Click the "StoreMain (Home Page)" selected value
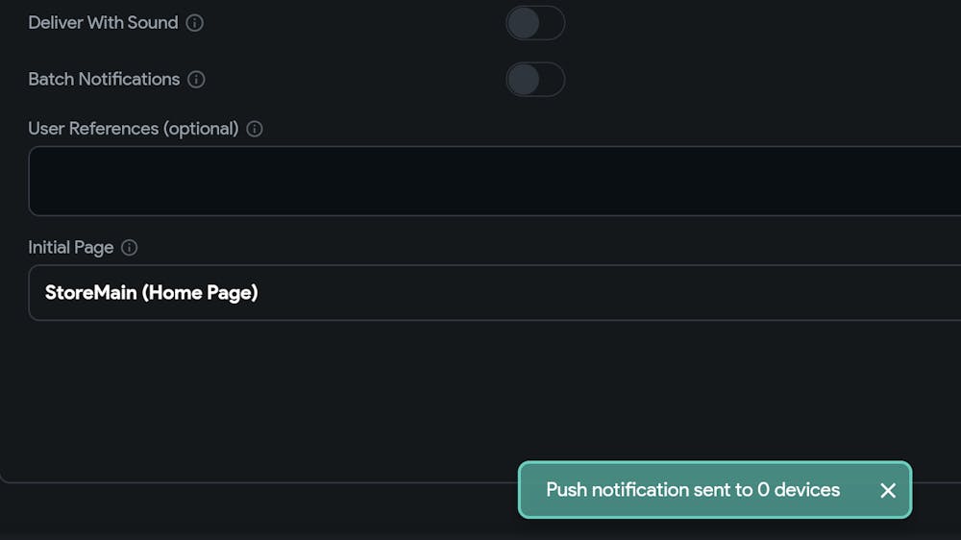This screenshot has height=540, width=961. [x=151, y=293]
